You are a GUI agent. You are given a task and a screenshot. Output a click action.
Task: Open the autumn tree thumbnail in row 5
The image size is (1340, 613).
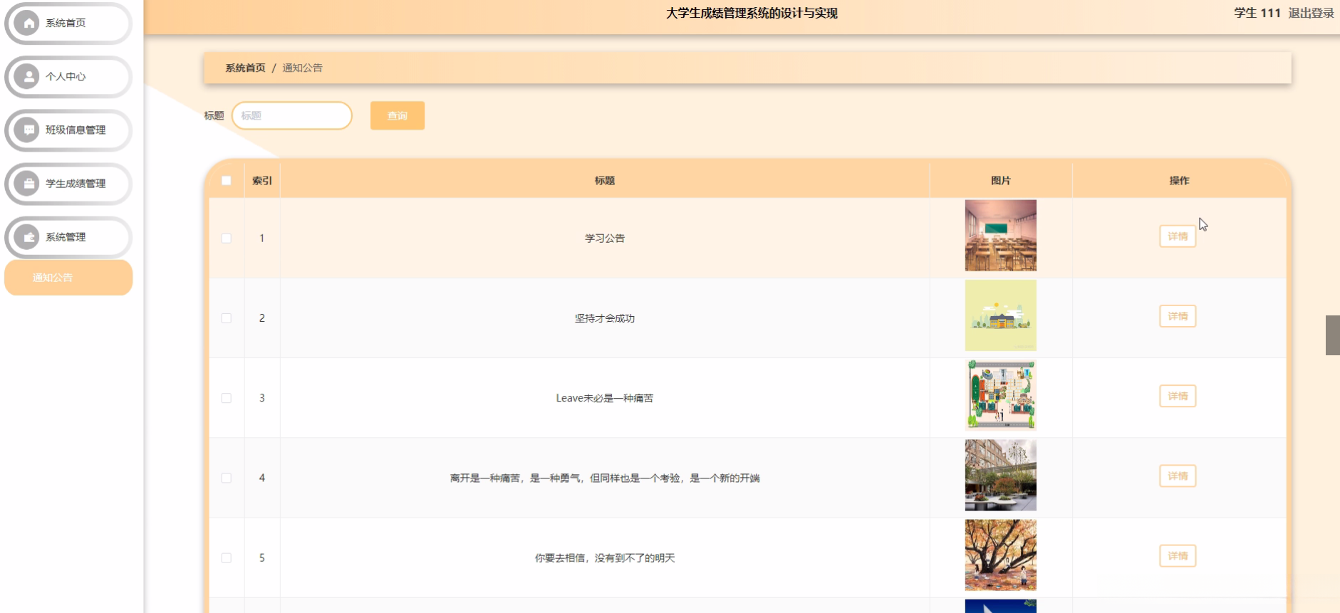coord(1001,555)
